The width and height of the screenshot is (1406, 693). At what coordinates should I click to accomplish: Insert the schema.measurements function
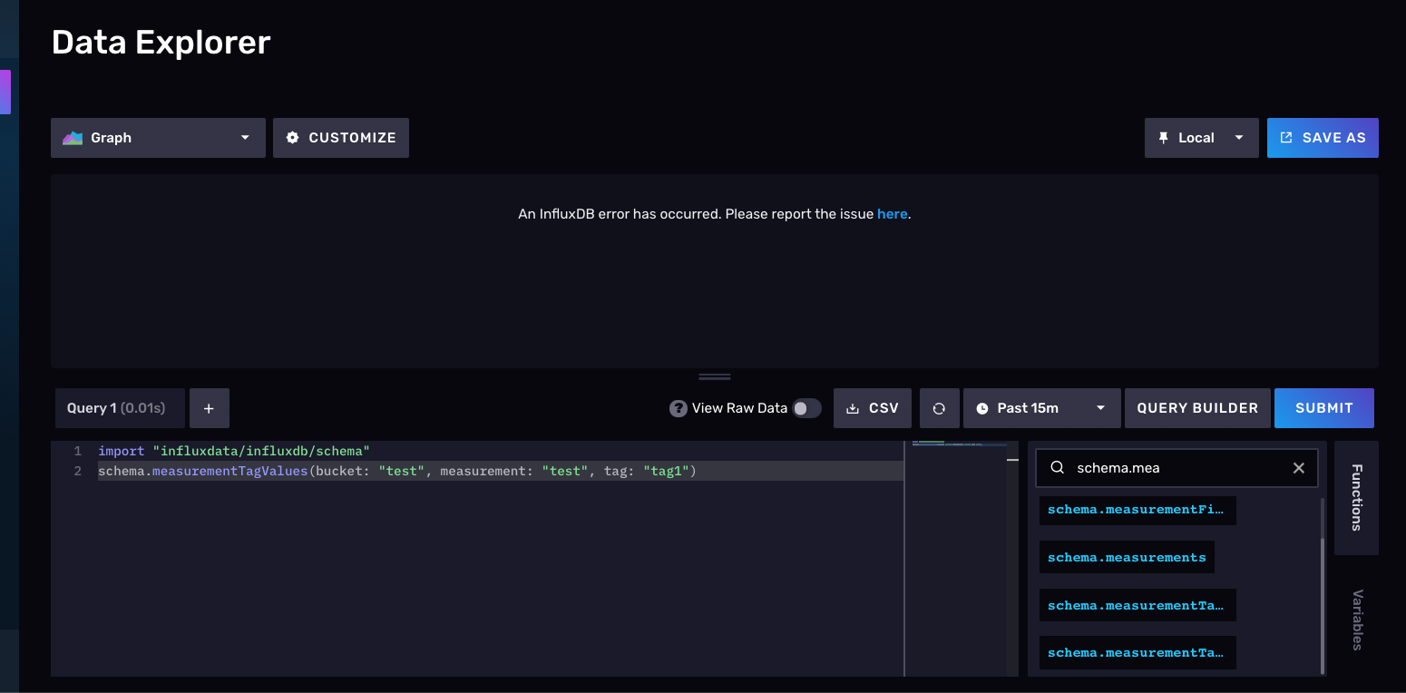pyautogui.click(x=1127, y=557)
